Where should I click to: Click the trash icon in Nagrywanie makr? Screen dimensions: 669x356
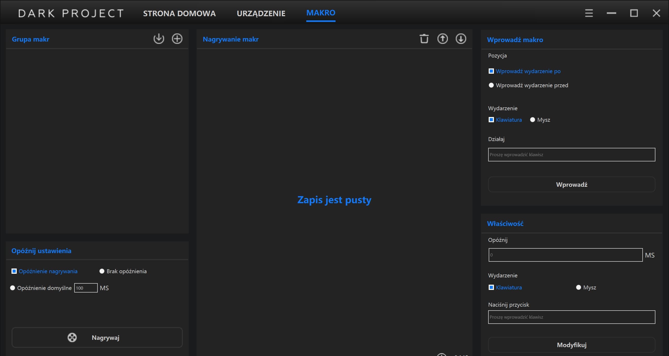click(424, 39)
